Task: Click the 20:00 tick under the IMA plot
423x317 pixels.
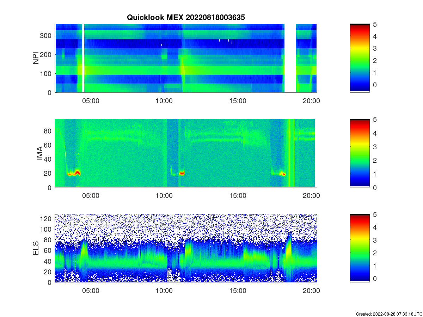Action: pyautogui.click(x=312, y=196)
